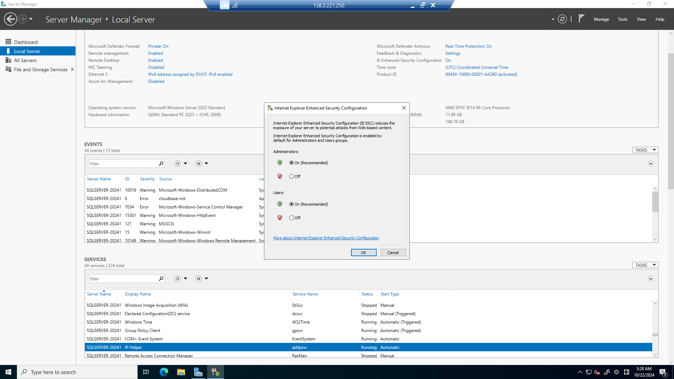Expand the File and Storage Services tree chevron

(73, 69)
